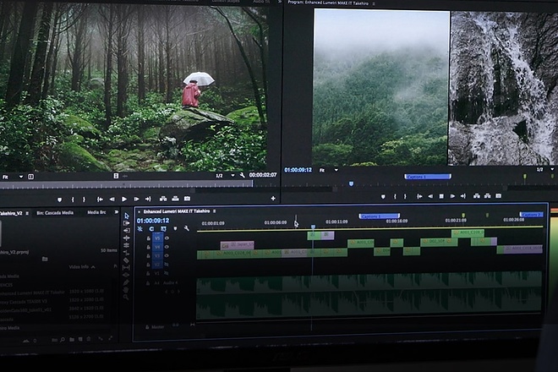Image resolution: width=558 pixels, height=372 pixels.
Task: Stop playback in Program monitor
Action: [x=441, y=196]
